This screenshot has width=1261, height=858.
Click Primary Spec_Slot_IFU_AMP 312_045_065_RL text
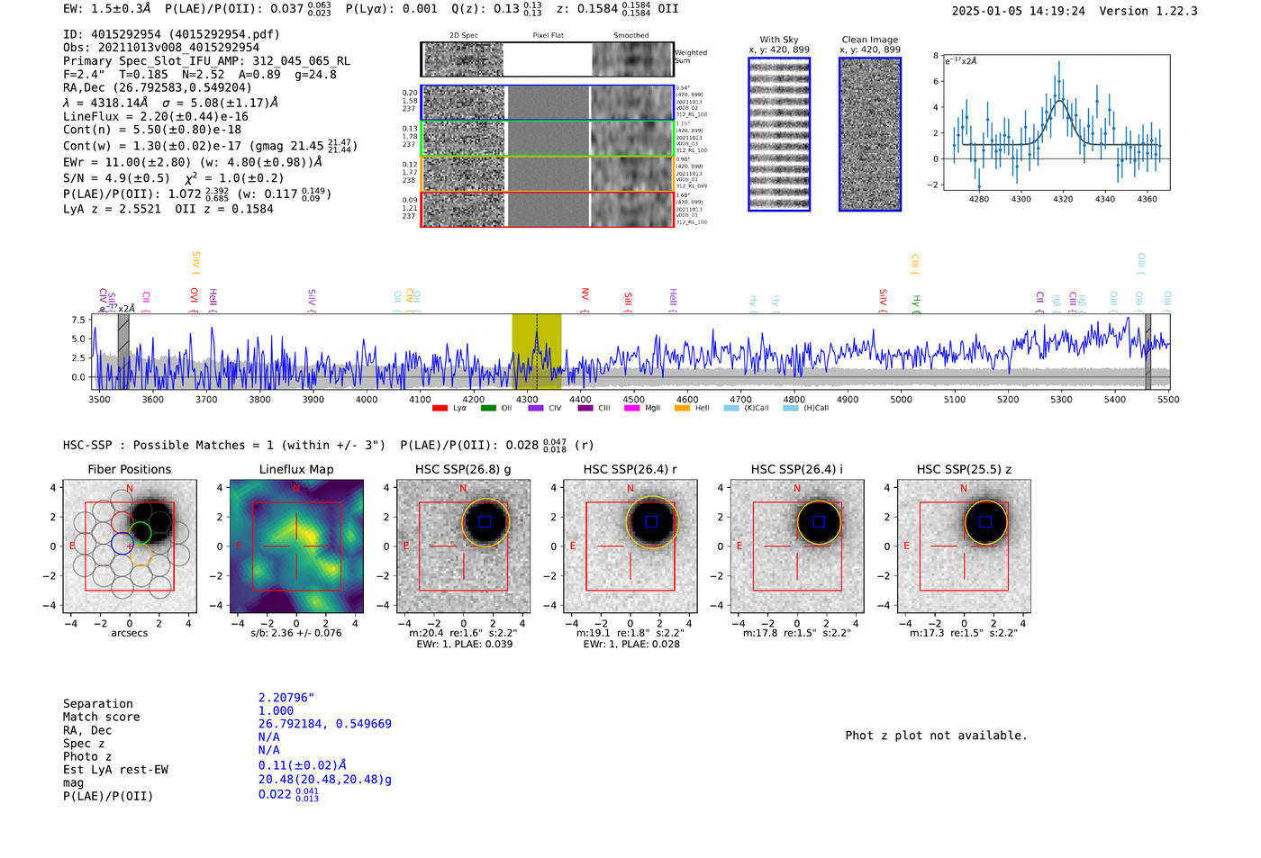(x=207, y=61)
